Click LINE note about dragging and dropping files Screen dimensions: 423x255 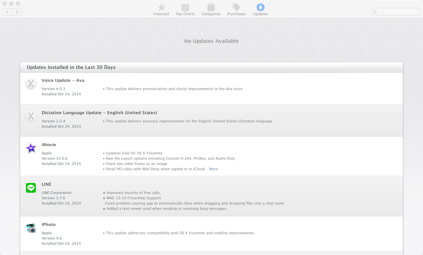click(194, 203)
